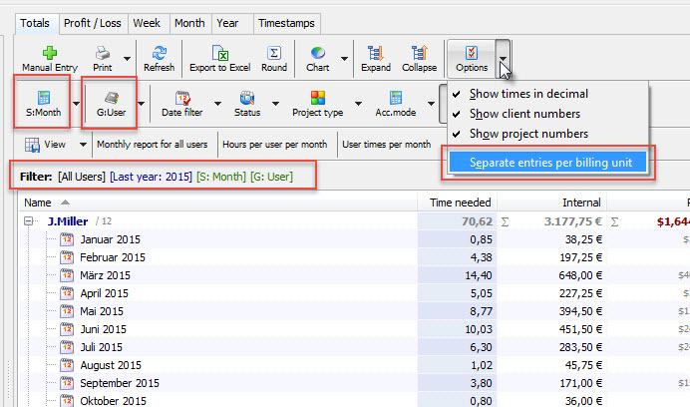This screenshot has height=407, width=690.
Task: Open the Chart tool
Action: 317,53
